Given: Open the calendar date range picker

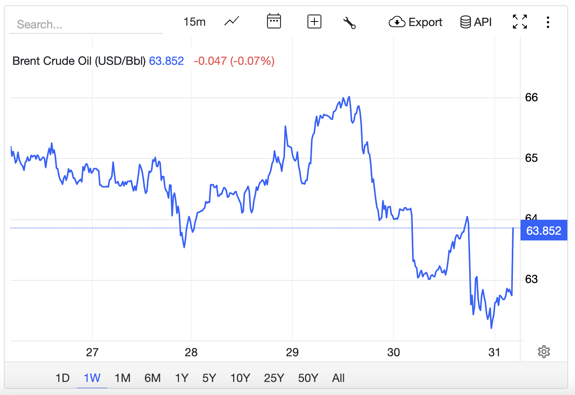Looking at the screenshot, I should tap(274, 21).
